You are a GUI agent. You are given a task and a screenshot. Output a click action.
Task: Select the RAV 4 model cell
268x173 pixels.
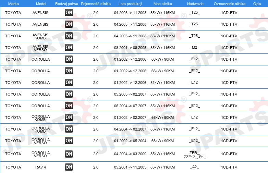pyautogui.click(x=40, y=167)
